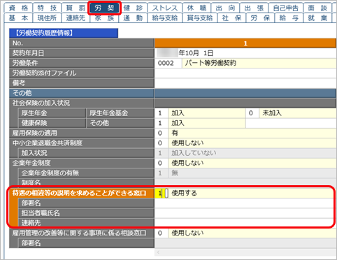Viewport: 337px width, 260px height.
Task: Switch to the 賞与支給 tab
Action: pyautogui.click(x=200, y=18)
